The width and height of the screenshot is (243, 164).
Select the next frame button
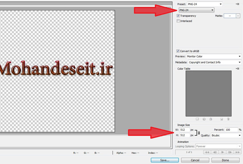(230, 152)
